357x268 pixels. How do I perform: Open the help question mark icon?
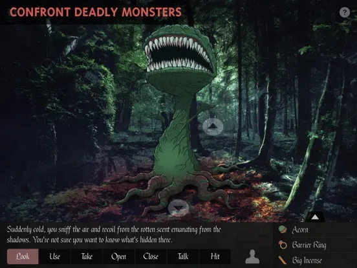345,12
